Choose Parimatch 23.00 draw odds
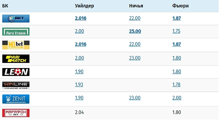This screenshot has height=124, width=219. tap(135, 58)
